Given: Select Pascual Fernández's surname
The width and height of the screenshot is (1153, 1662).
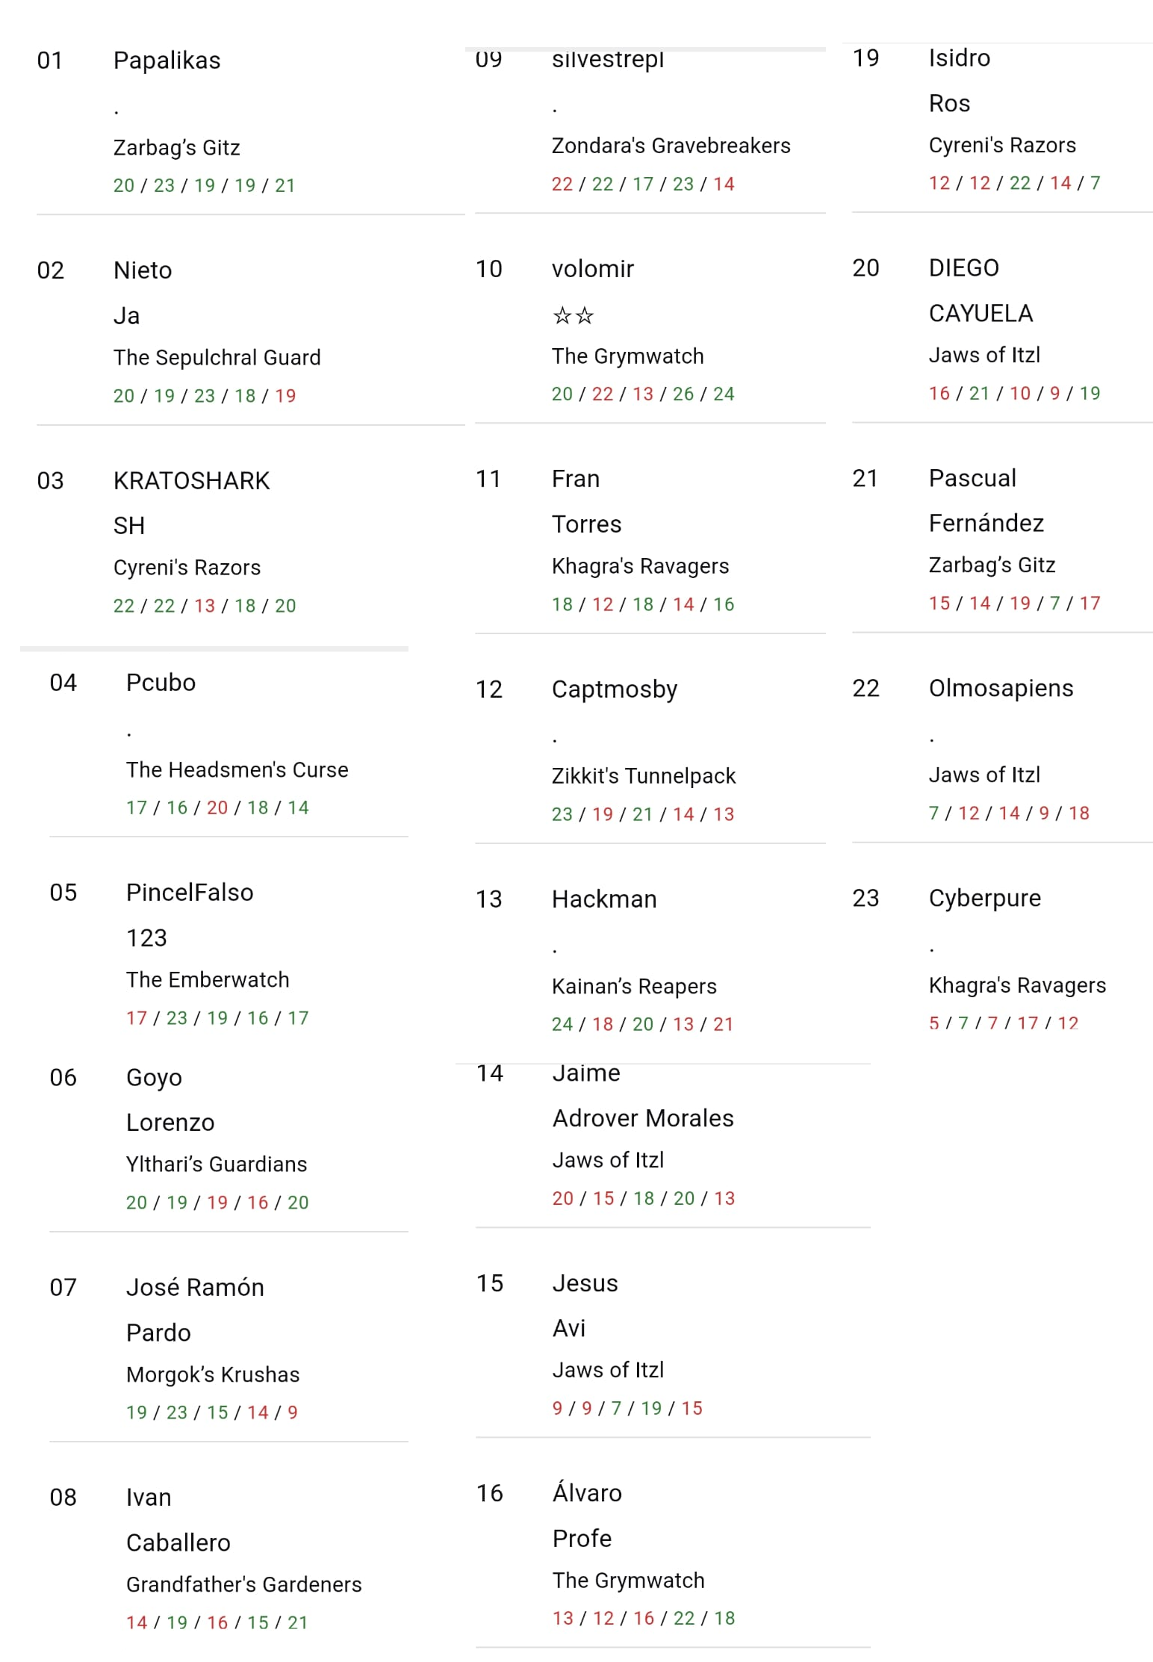Looking at the screenshot, I should tap(986, 524).
